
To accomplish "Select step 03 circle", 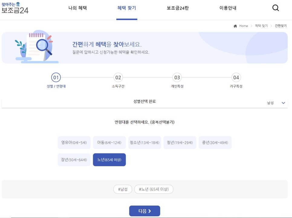I will tap(177, 78).
